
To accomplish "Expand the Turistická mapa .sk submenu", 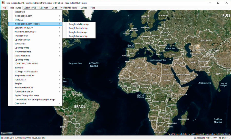I will pyautogui.click(x=35, y=91).
